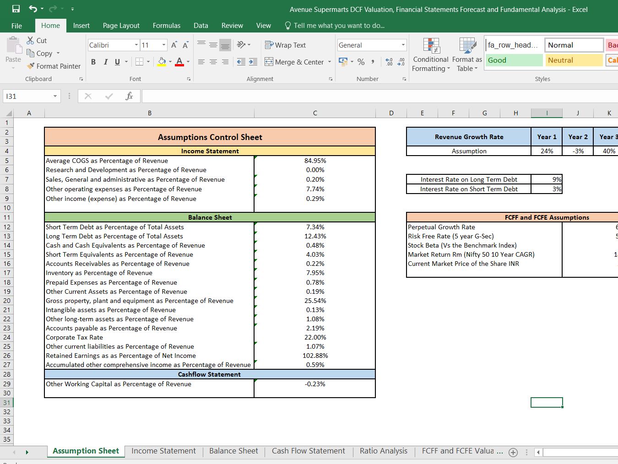Image resolution: width=618 pixels, height=464 pixels.
Task: Click Increase Decimal icon
Action: 389,62
